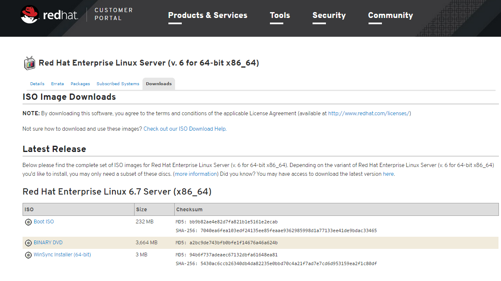Click the disc icon next to BINARY DVD
This screenshot has height=281, width=501.
[28, 243]
